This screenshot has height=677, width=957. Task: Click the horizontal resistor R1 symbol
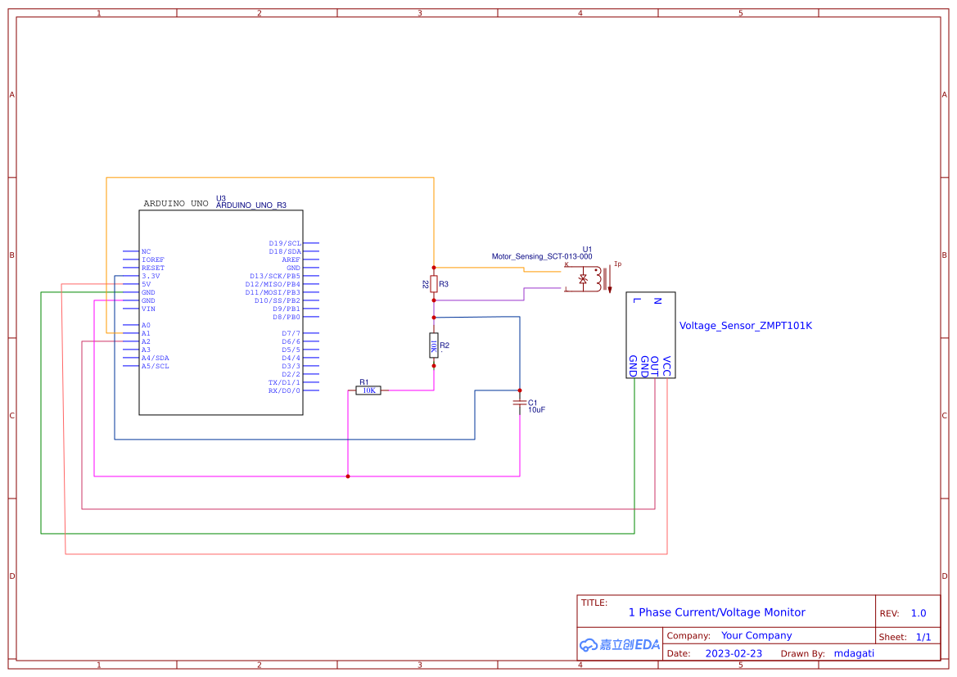368,390
